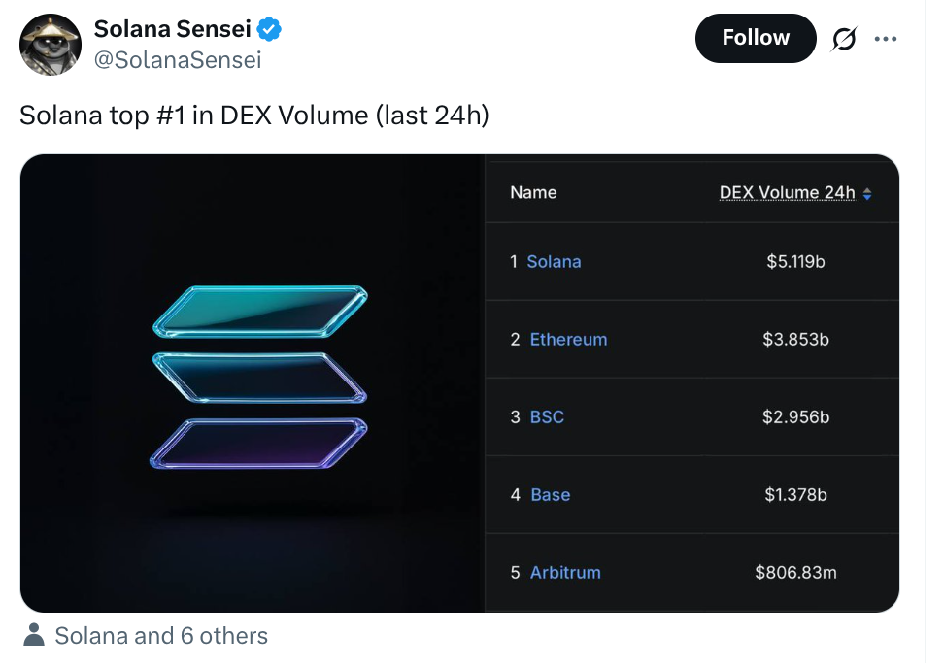944x663 pixels.
Task: Open the Base chain link
Action: pyautogui.click(x=551, y=494)
